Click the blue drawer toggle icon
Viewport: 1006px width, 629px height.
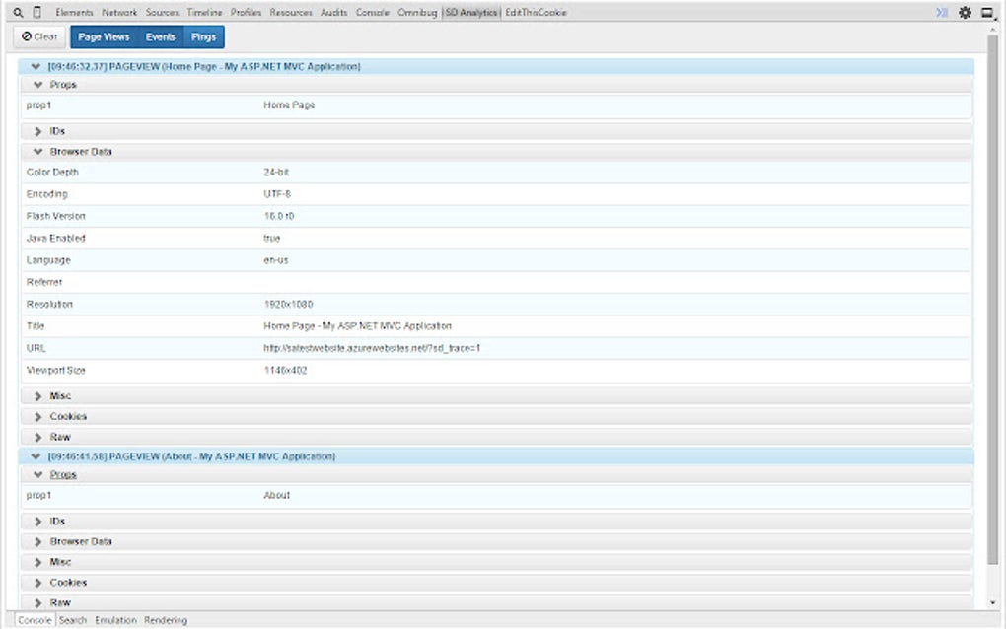940,12
